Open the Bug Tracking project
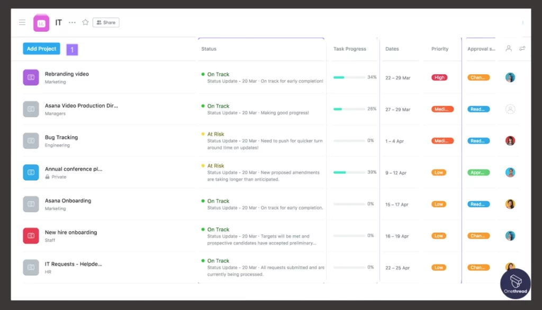 61,137
